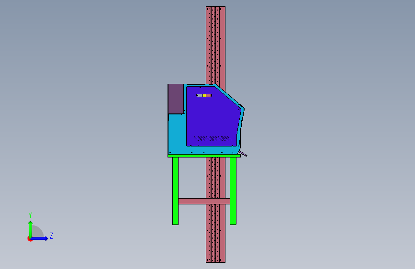Select the cyan machine housing below the purple box
415x269 pixels.
point(177,134)
